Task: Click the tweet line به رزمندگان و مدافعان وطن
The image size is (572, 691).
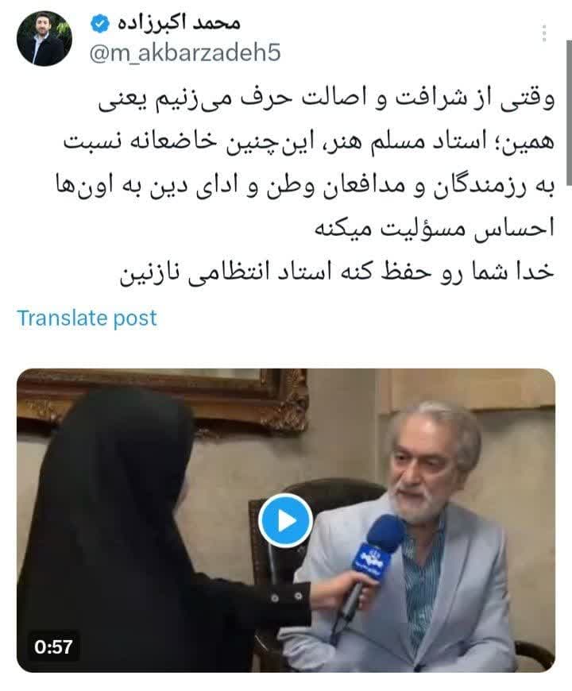Action: 305,186
